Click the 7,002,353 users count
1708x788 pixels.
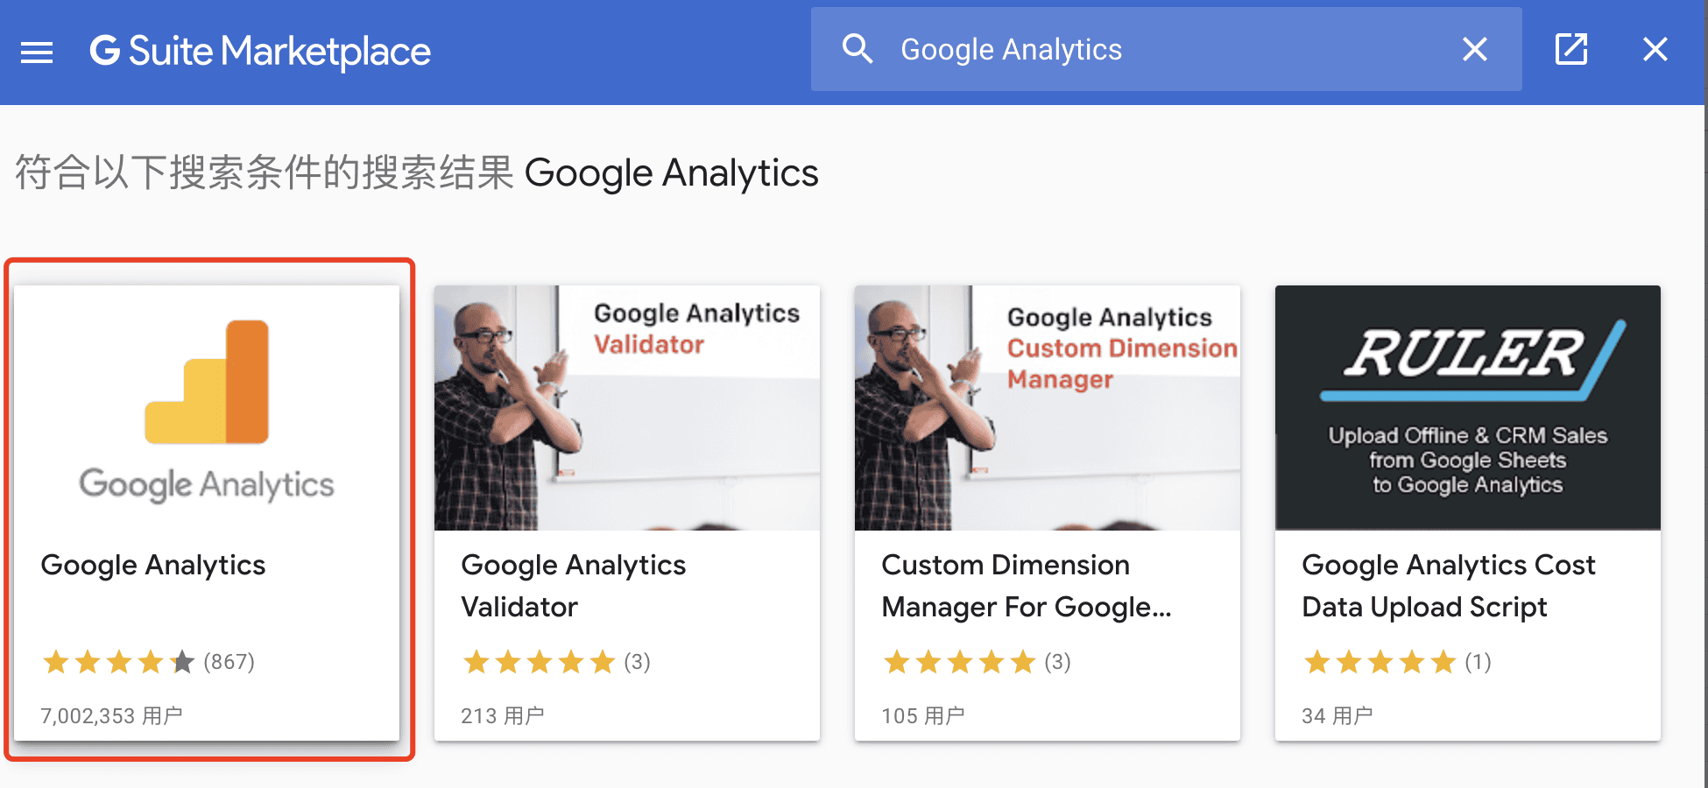[x=111, y=716]
